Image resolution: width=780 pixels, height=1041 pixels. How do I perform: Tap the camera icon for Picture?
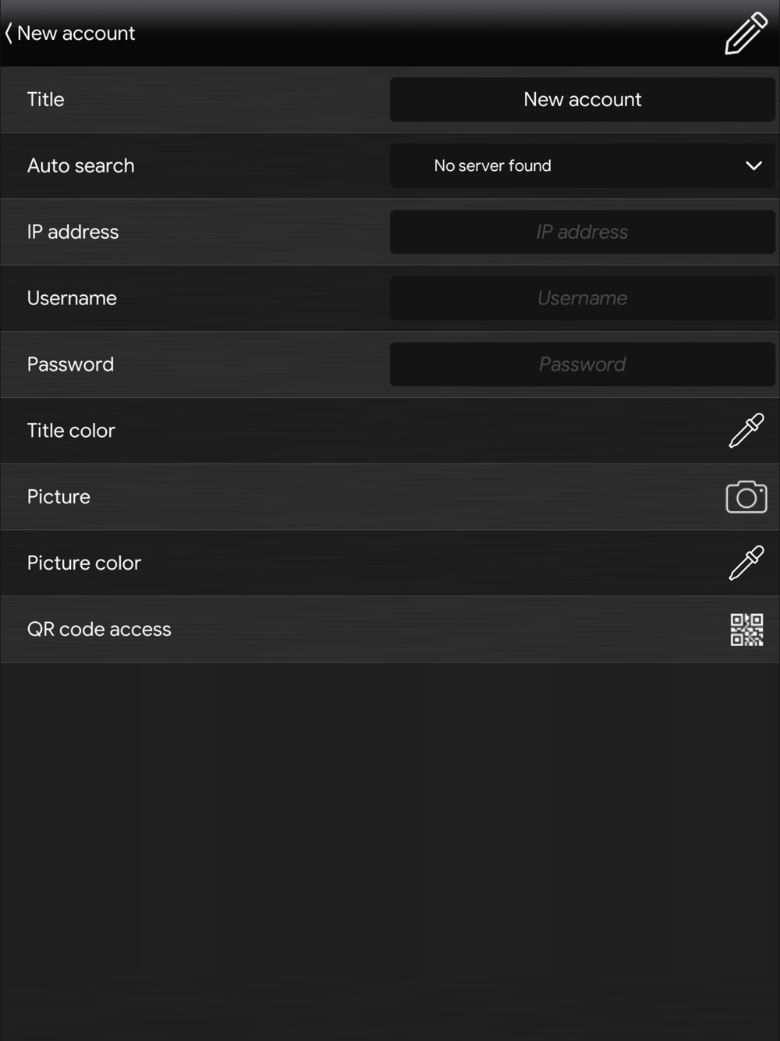click(x=746, y=497)
